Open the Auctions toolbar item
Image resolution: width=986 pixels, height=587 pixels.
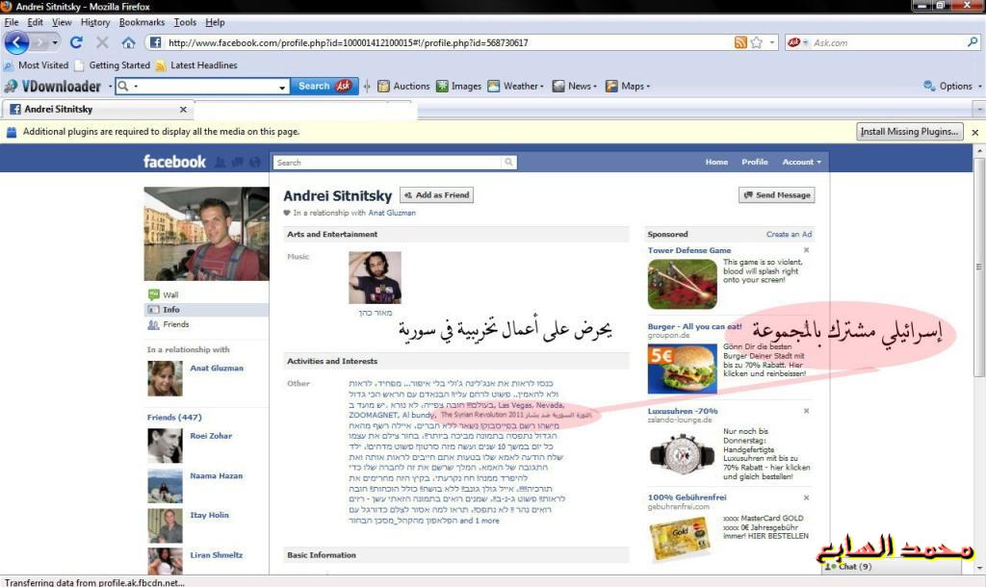403,86
